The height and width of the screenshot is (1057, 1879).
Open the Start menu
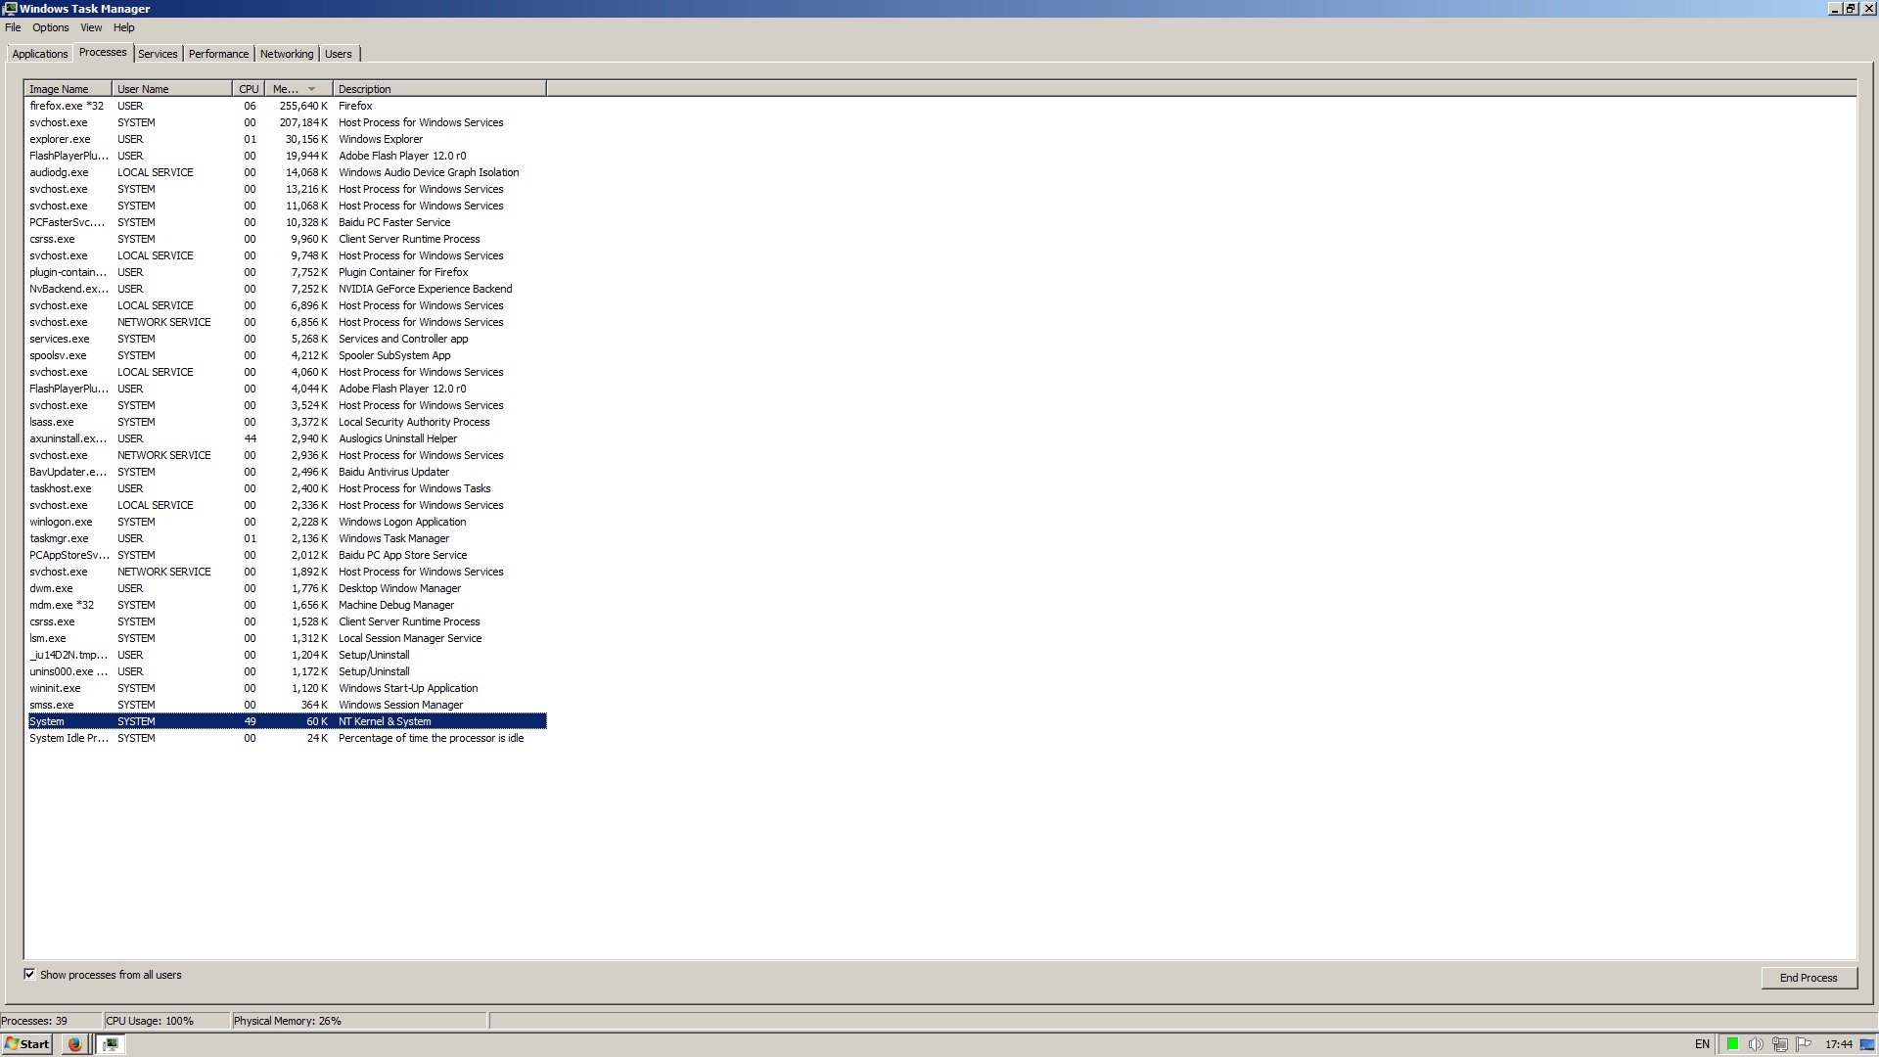(27, 1044)
